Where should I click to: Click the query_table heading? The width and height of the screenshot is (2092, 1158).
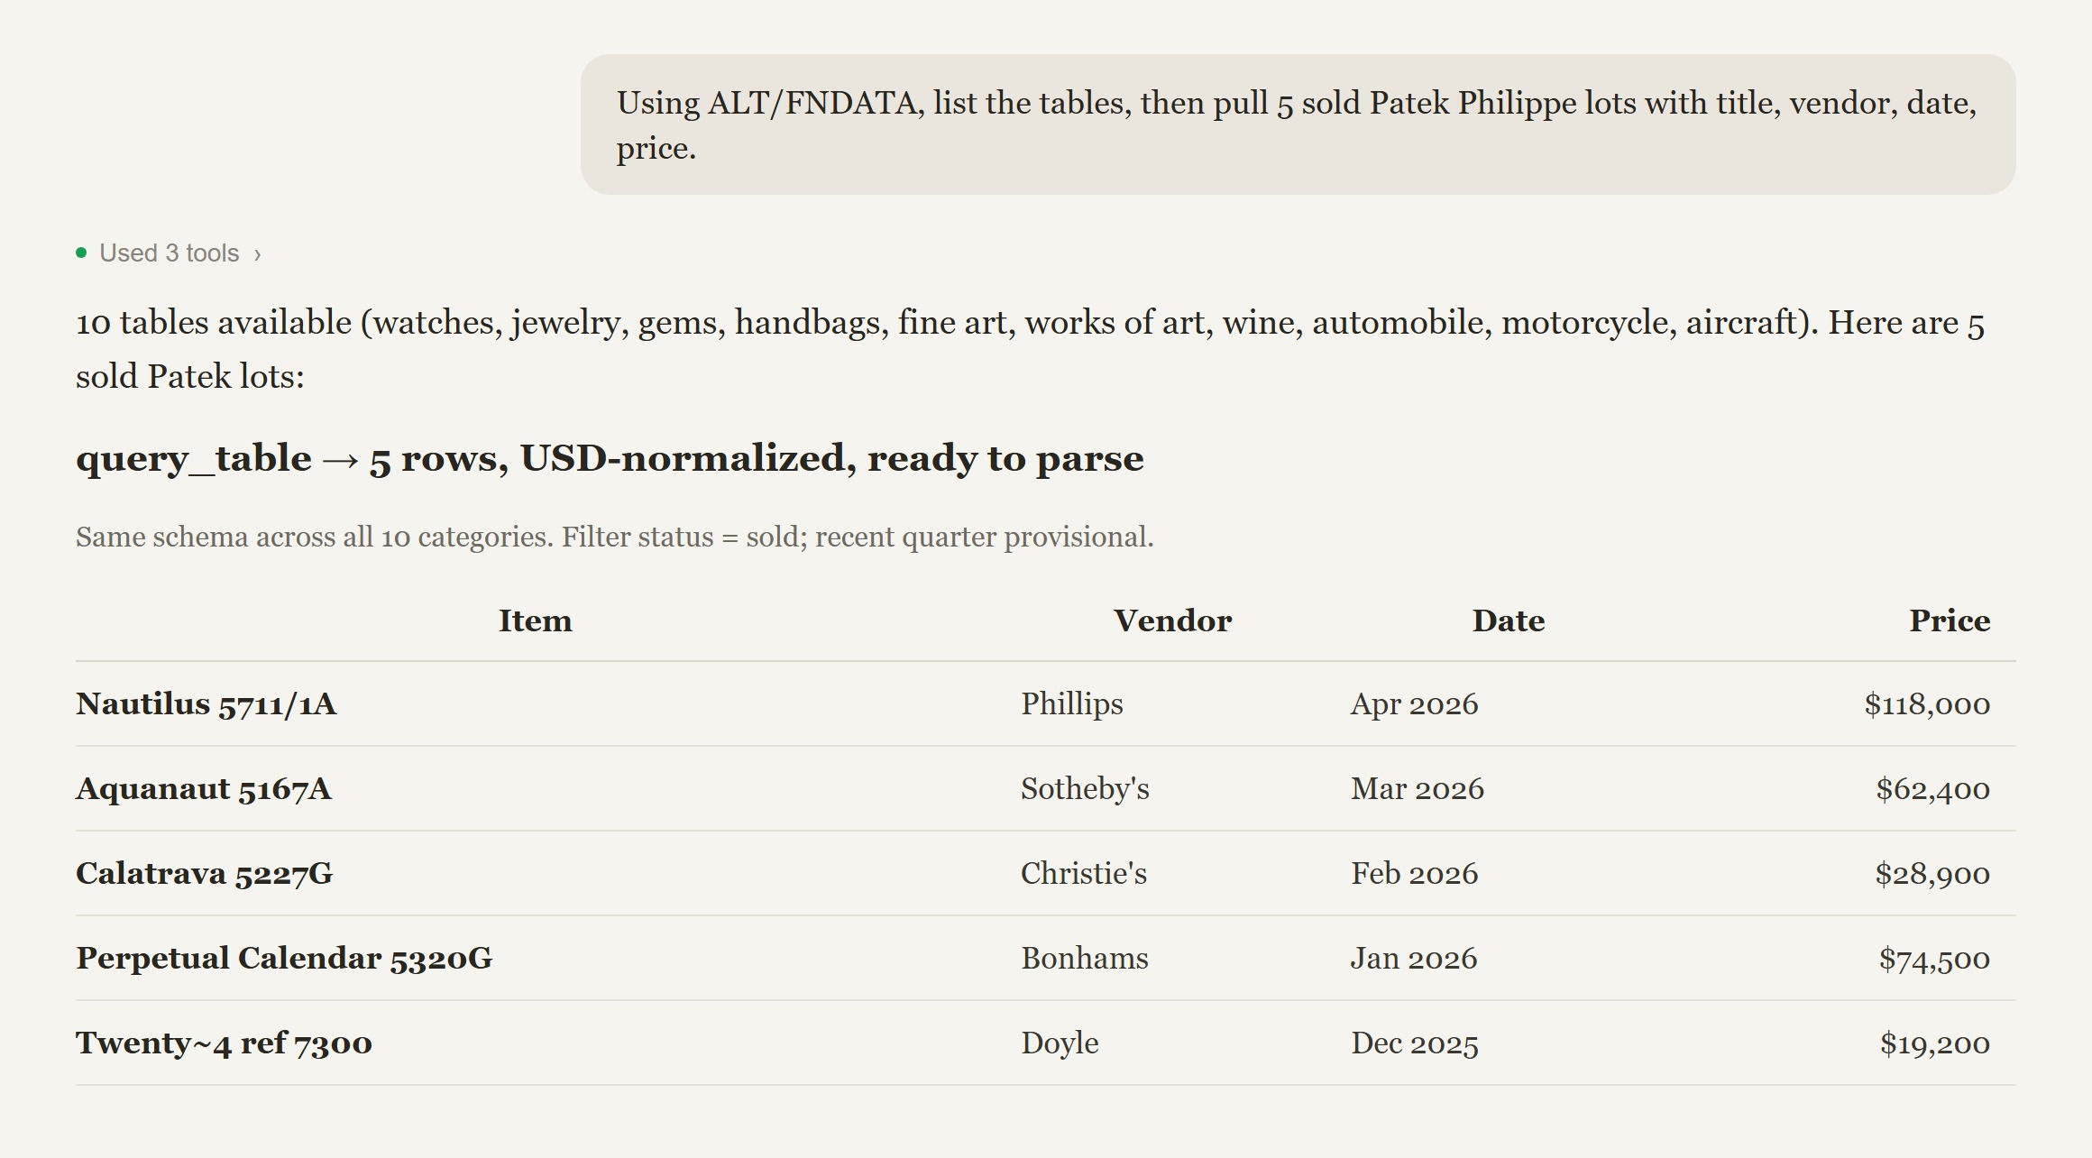point(610,458)
